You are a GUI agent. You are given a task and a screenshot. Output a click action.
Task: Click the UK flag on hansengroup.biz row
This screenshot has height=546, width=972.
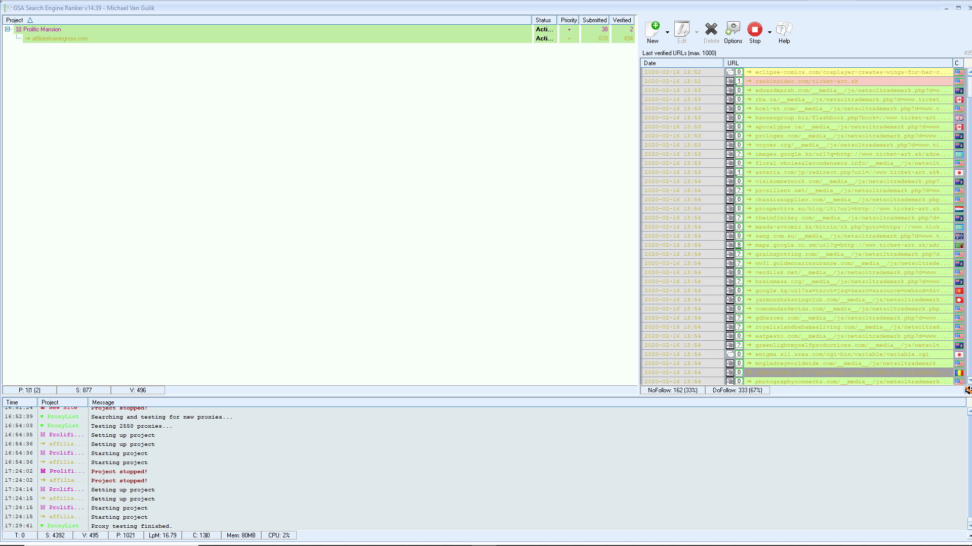(x=959, y=118)
